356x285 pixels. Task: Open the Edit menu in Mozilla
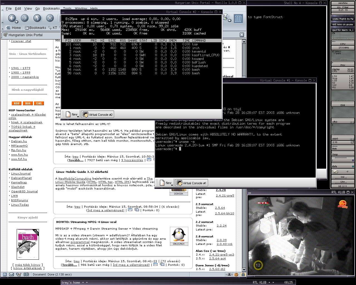[18, 9]
